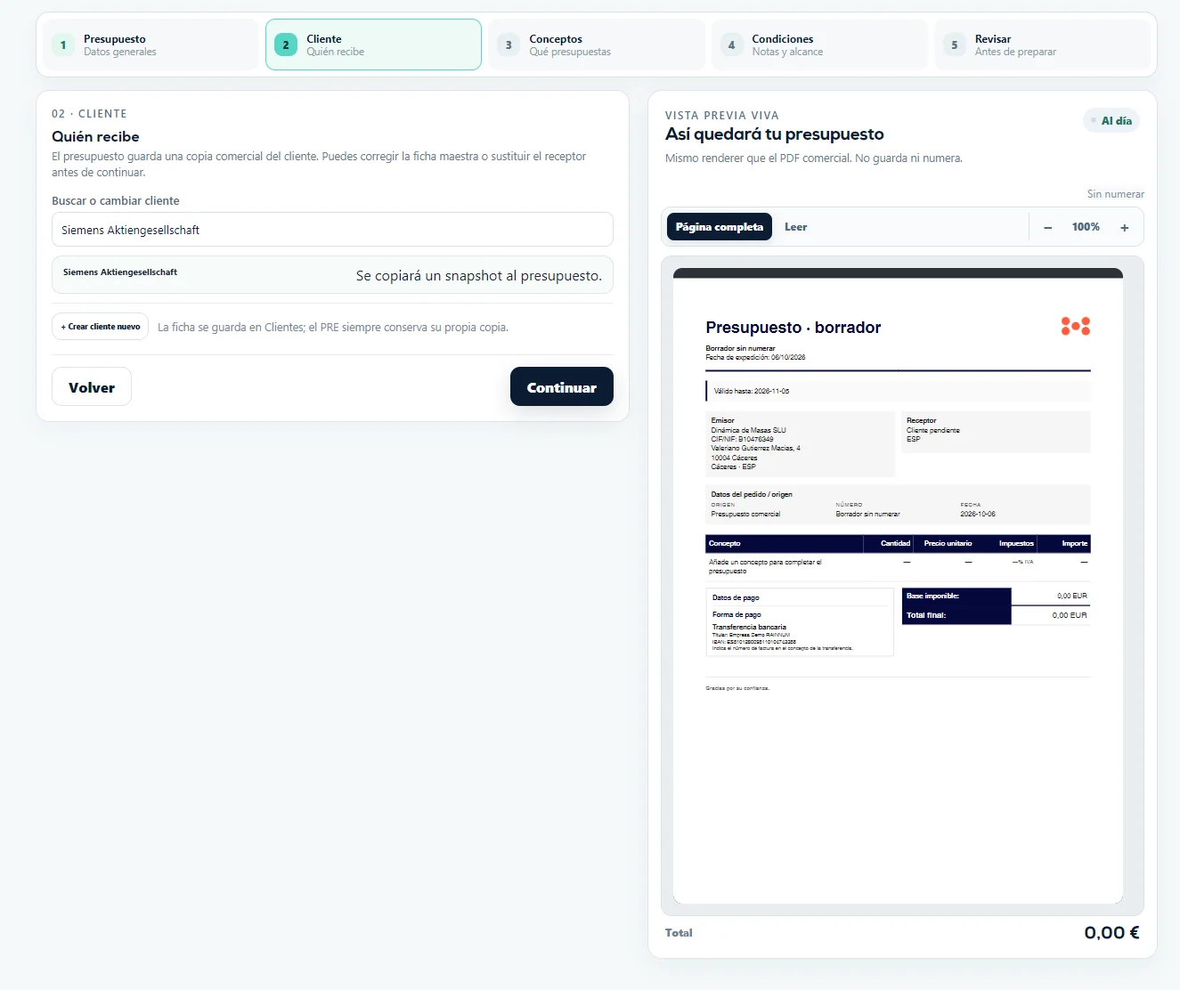Screen dimensions: 1180x990
Task: Click the client search input field
Action: pos(332,230)
